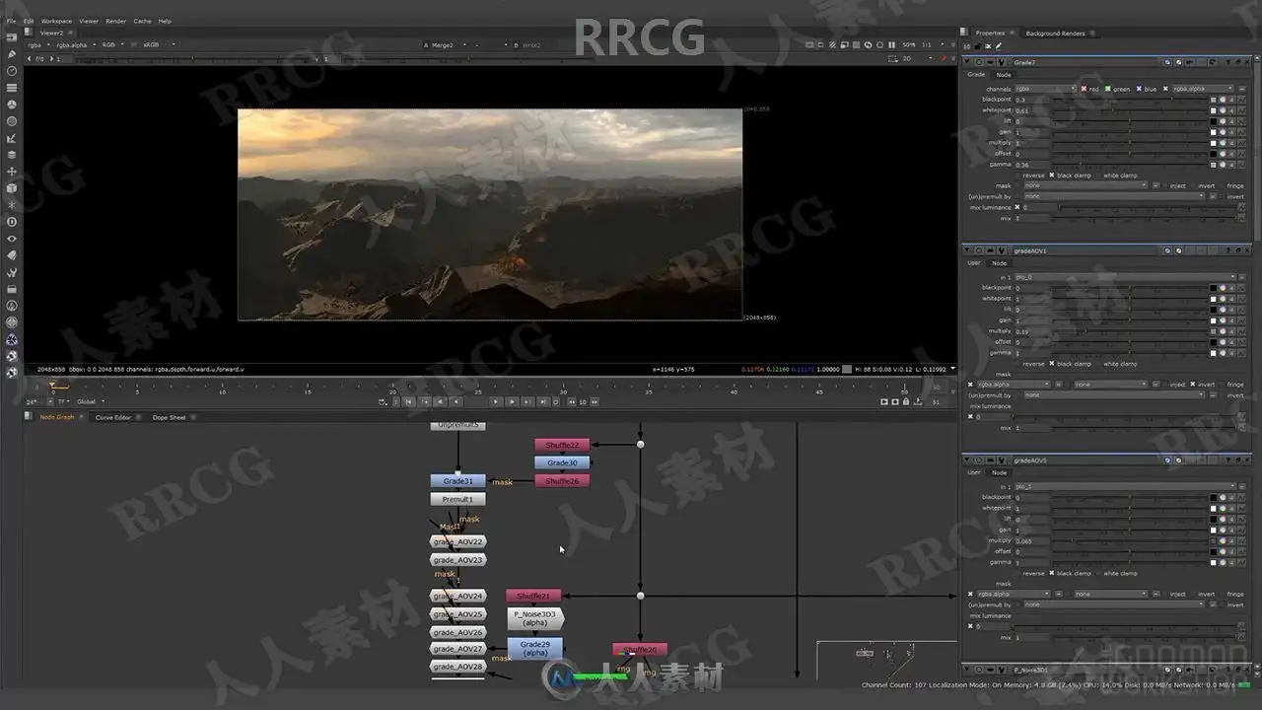The image size is (1262, 710).
Task: Open the channels rgba dropdown in Grade7
Action: [1045, 89]
